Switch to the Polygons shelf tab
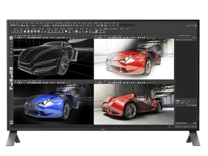The width and height of the screenshot is (208, 156). tap(34, 29)
